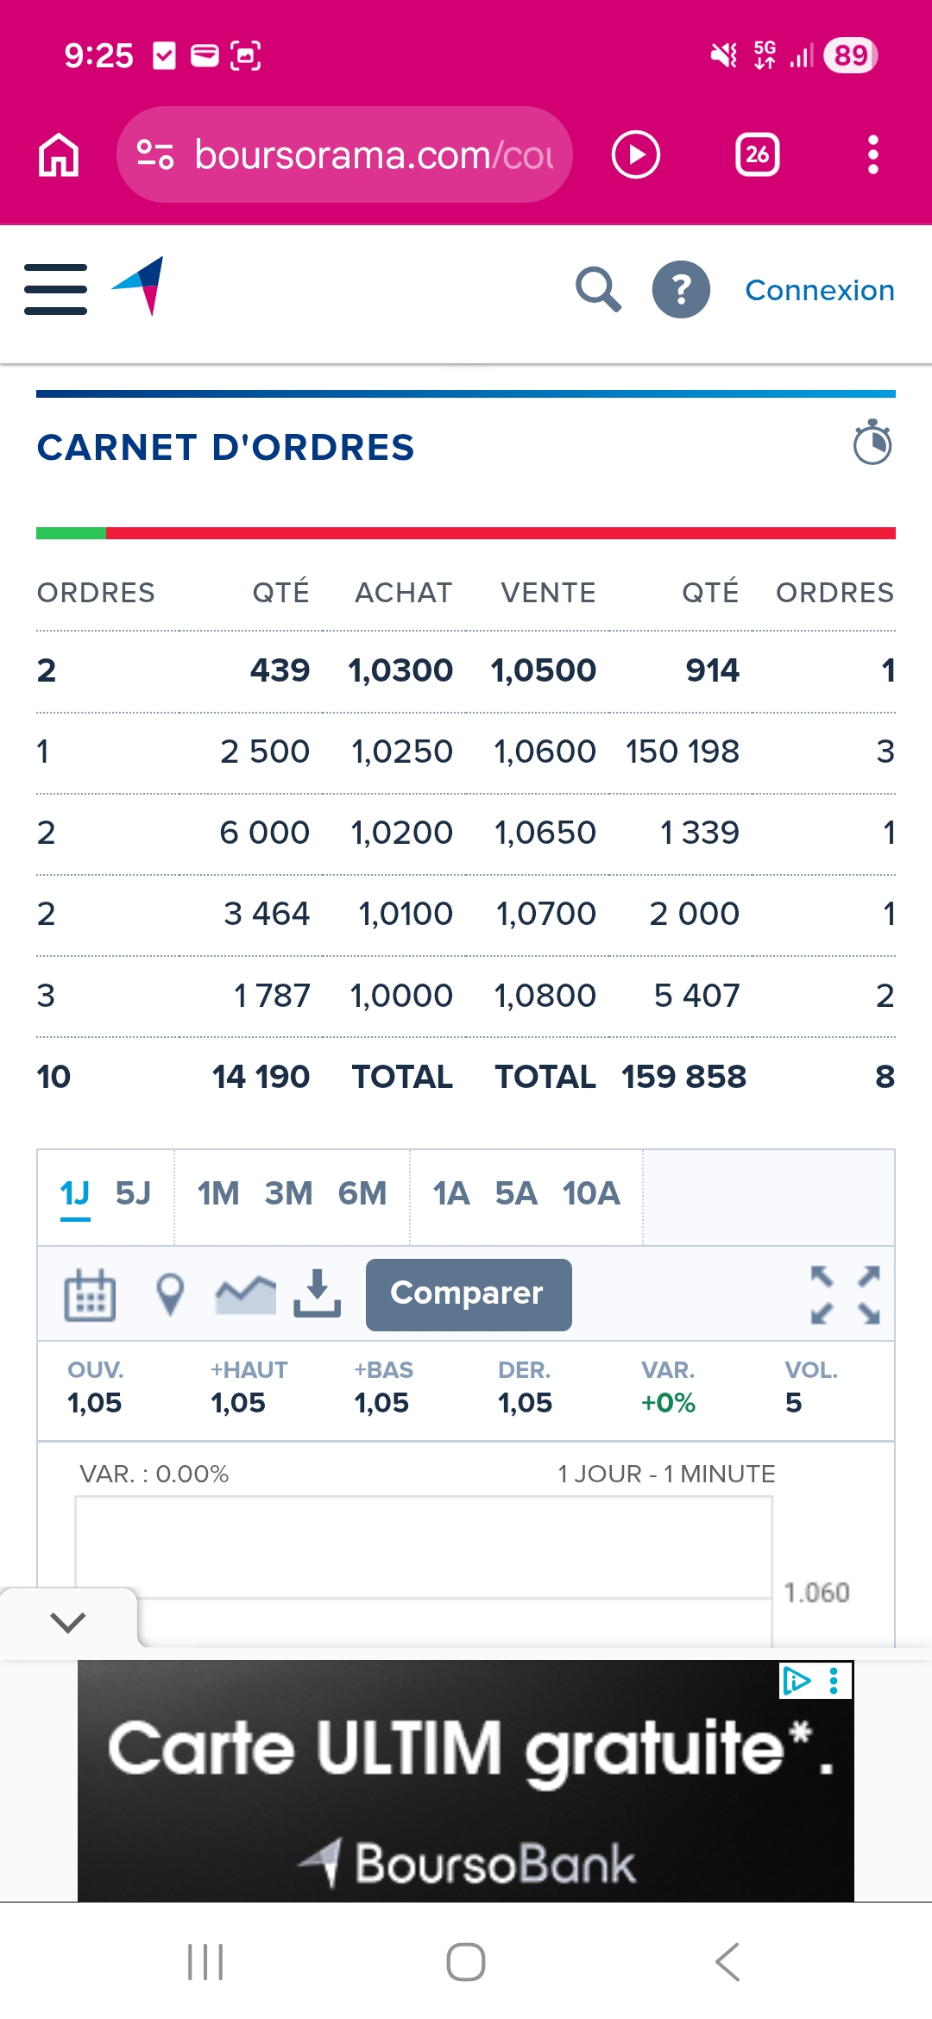The image size is (932, 2019).
Task: Select the 10A chart period
Action: (591, 1193)
